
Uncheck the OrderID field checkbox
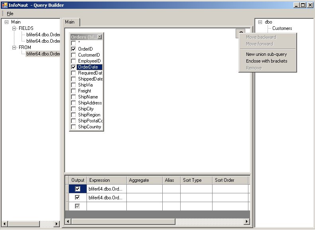point(73,49)
